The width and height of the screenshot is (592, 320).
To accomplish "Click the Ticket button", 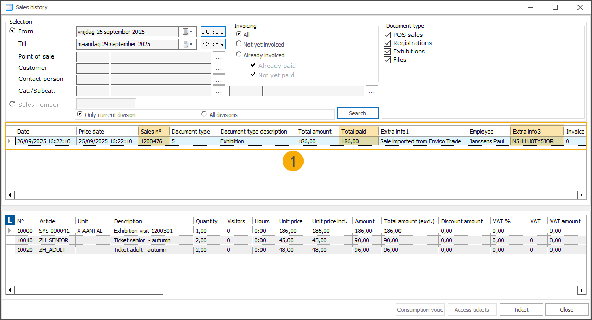I will click(x=521, y=310).
